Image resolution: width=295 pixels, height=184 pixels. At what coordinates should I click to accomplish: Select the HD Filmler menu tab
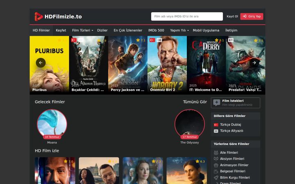point(41,30)
